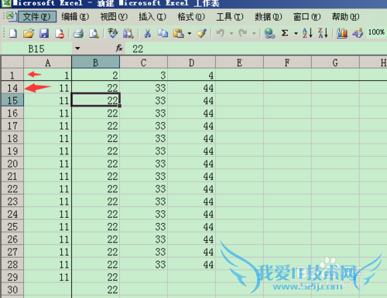The height and width of the screenshot is (298, 387).
Task: Save the workbook using the floppy disk icon
Action: click(x=44, y=33)
